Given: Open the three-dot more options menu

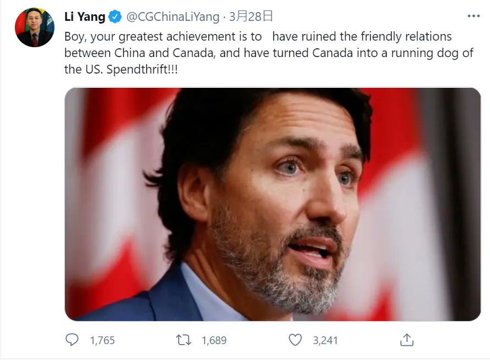Looking at the screenshot, I should click(x=474, y=16).
